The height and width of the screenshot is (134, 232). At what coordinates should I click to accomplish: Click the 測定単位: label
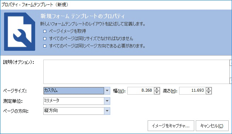coord(13,101)
